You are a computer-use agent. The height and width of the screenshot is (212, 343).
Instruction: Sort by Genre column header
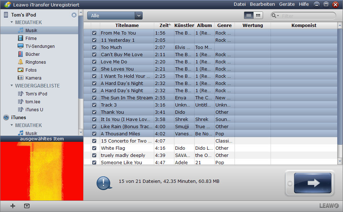224,25
